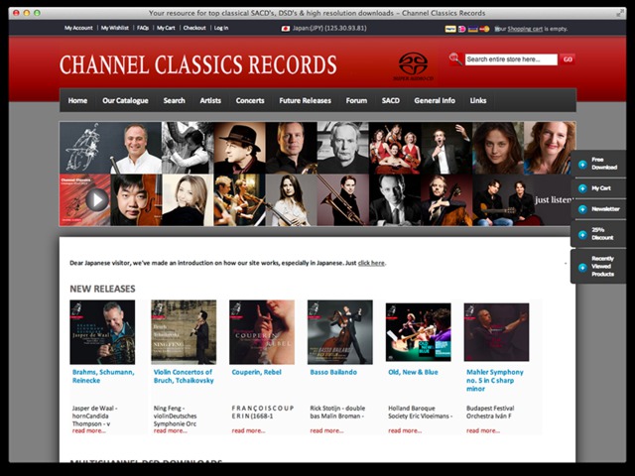Play the catalogue video thumbnail
Viewport: 635px width, 476px height.
97,200
